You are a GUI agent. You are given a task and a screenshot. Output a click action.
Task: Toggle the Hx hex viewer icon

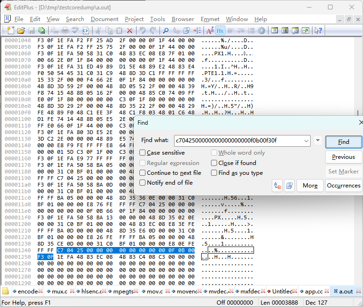pyautogui.click(x=220, y=30)
